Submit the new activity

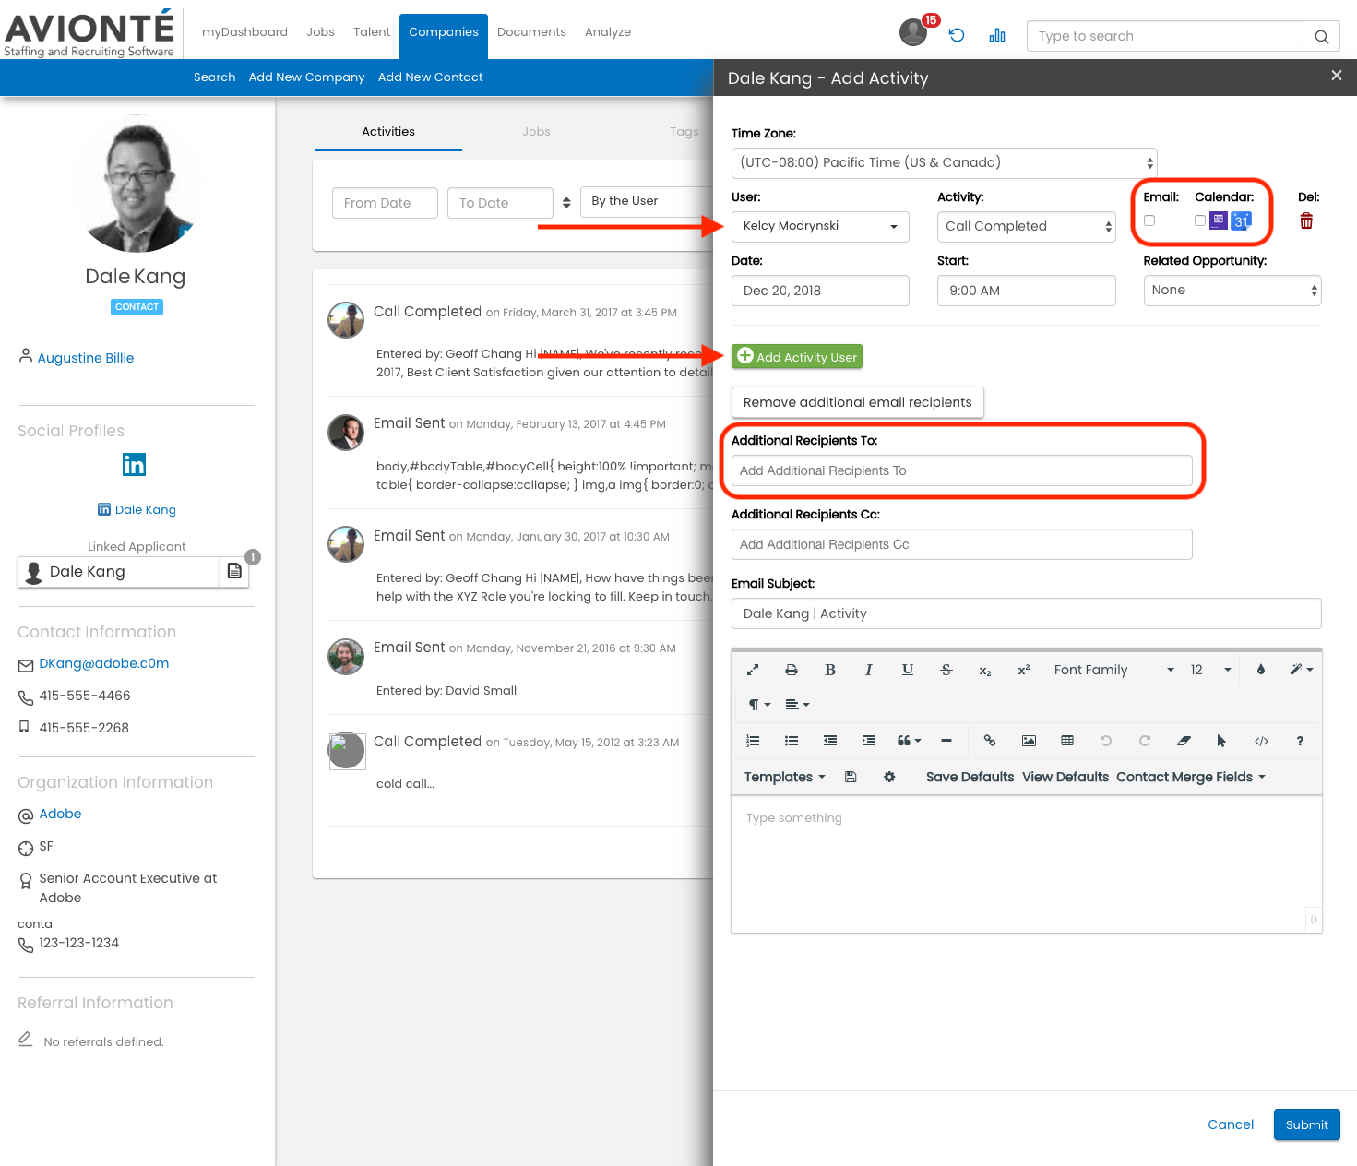coord(1306,1124)
